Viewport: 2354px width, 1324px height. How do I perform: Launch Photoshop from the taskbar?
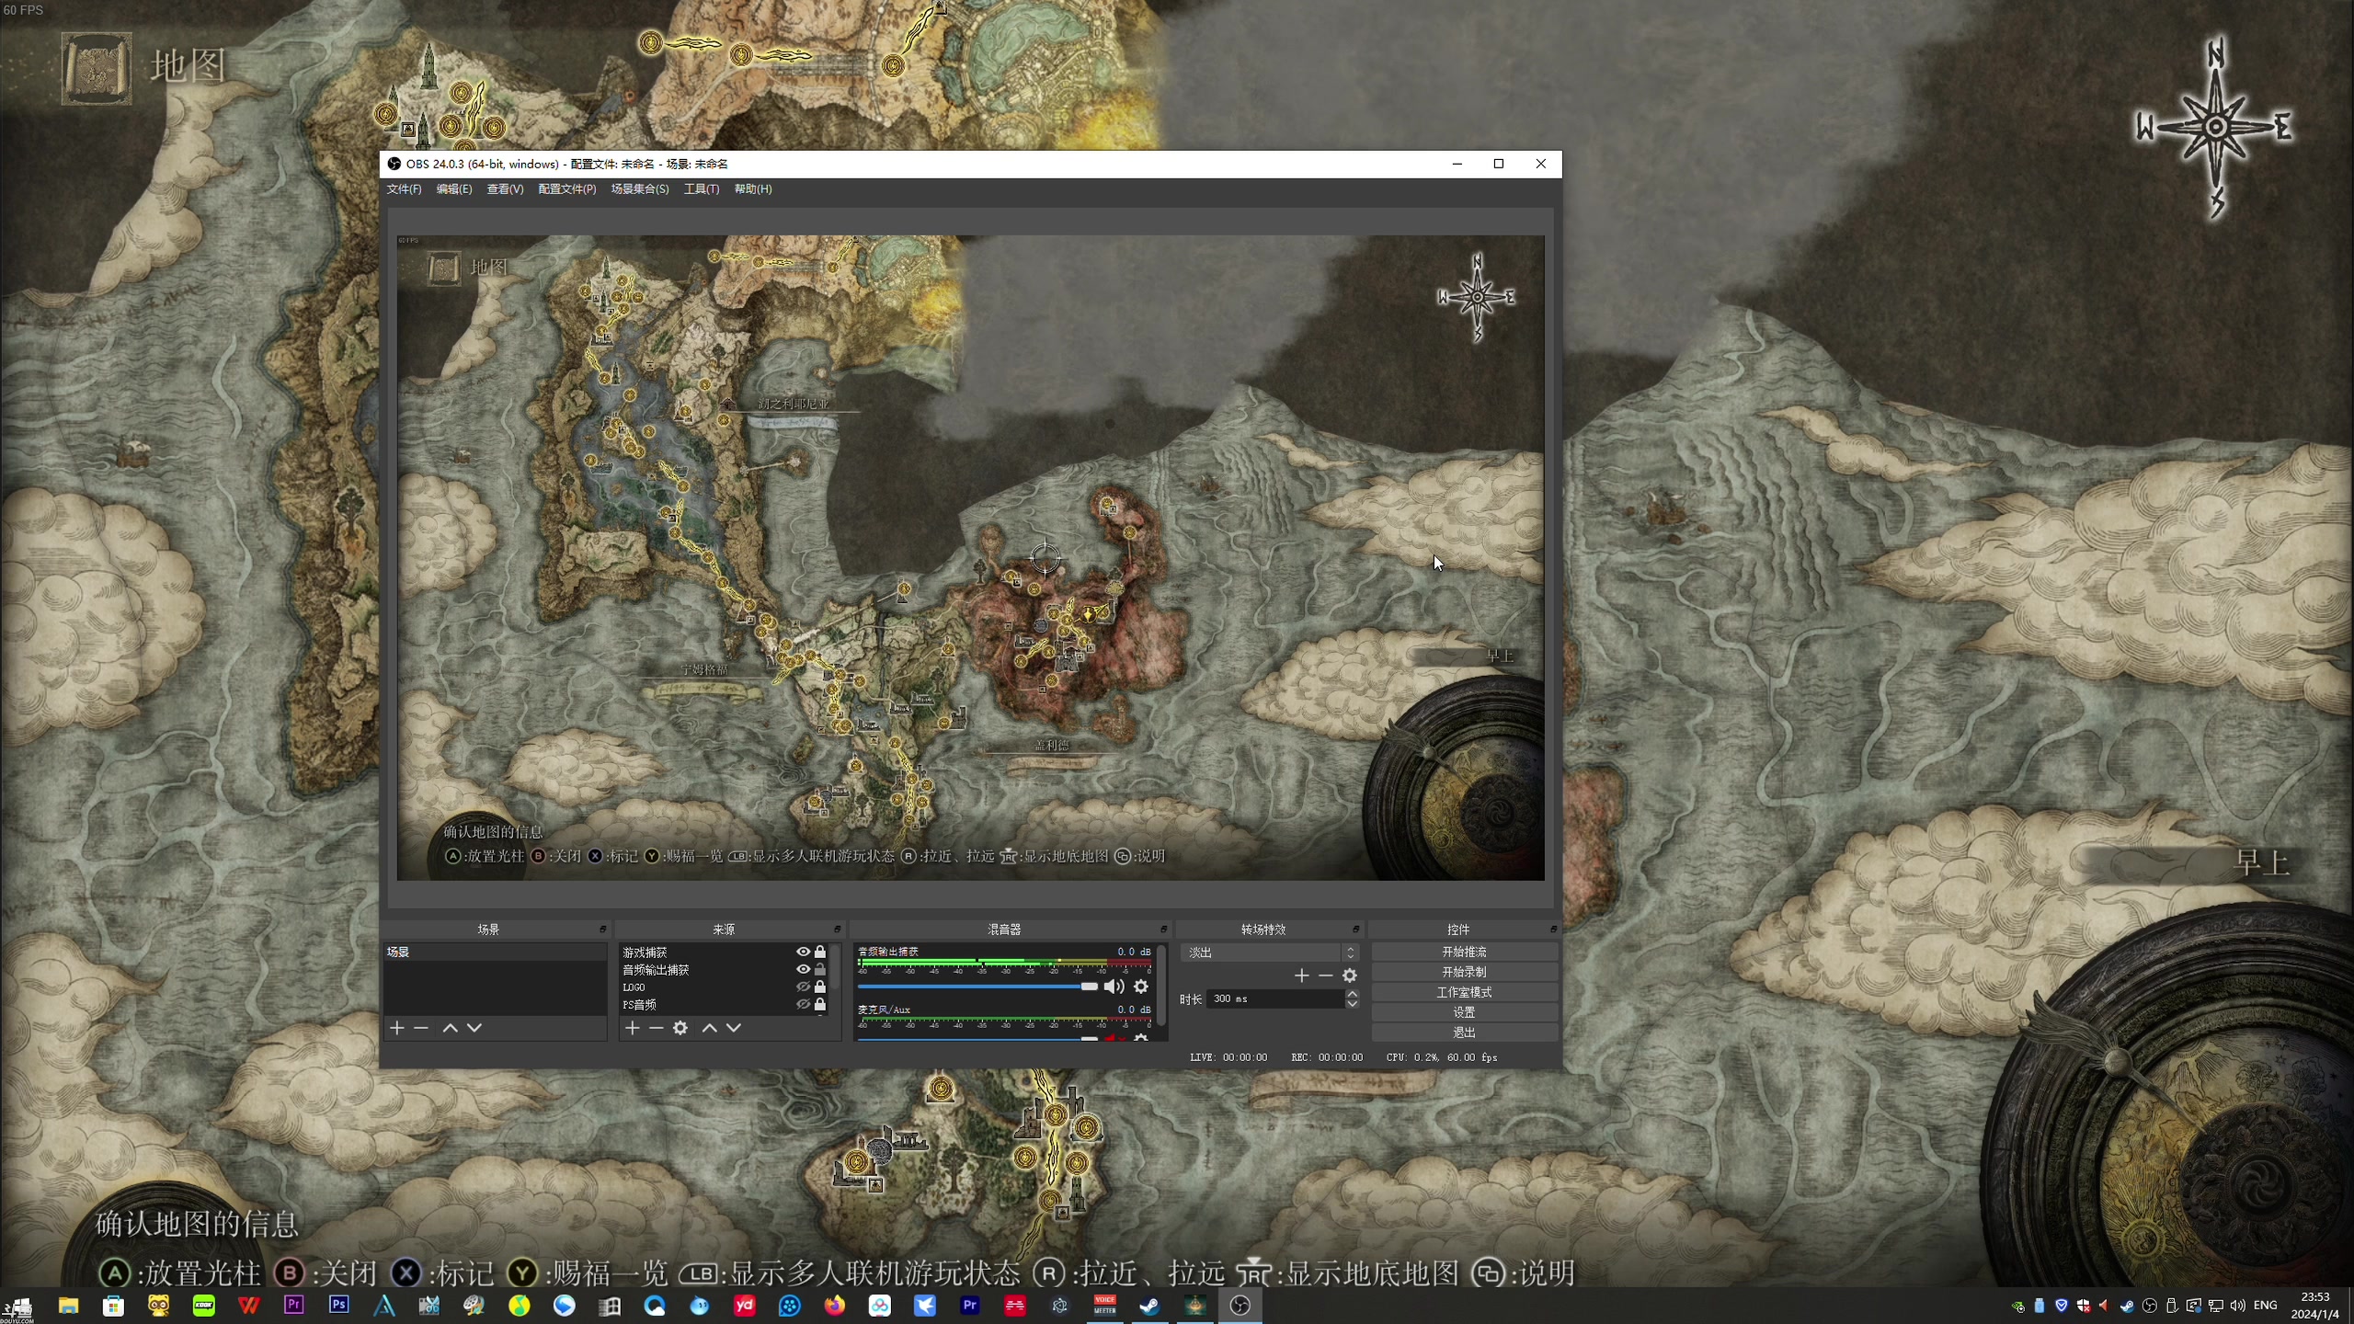pyautogui.click(x=338, y=1306)
